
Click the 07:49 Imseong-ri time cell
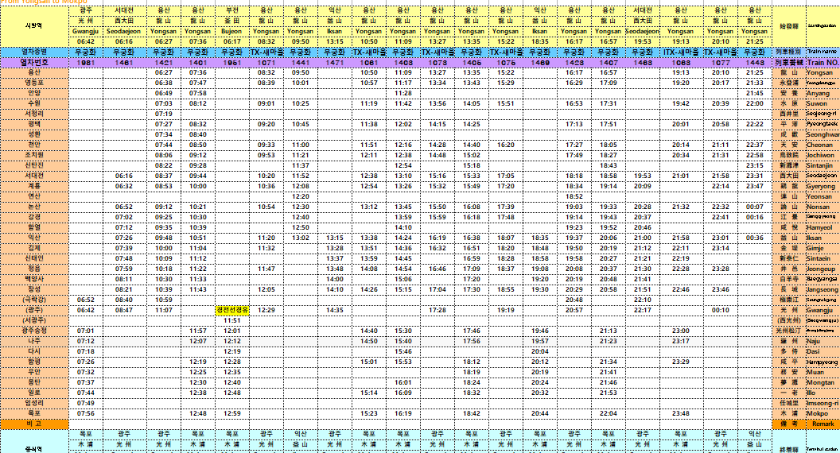86,403
